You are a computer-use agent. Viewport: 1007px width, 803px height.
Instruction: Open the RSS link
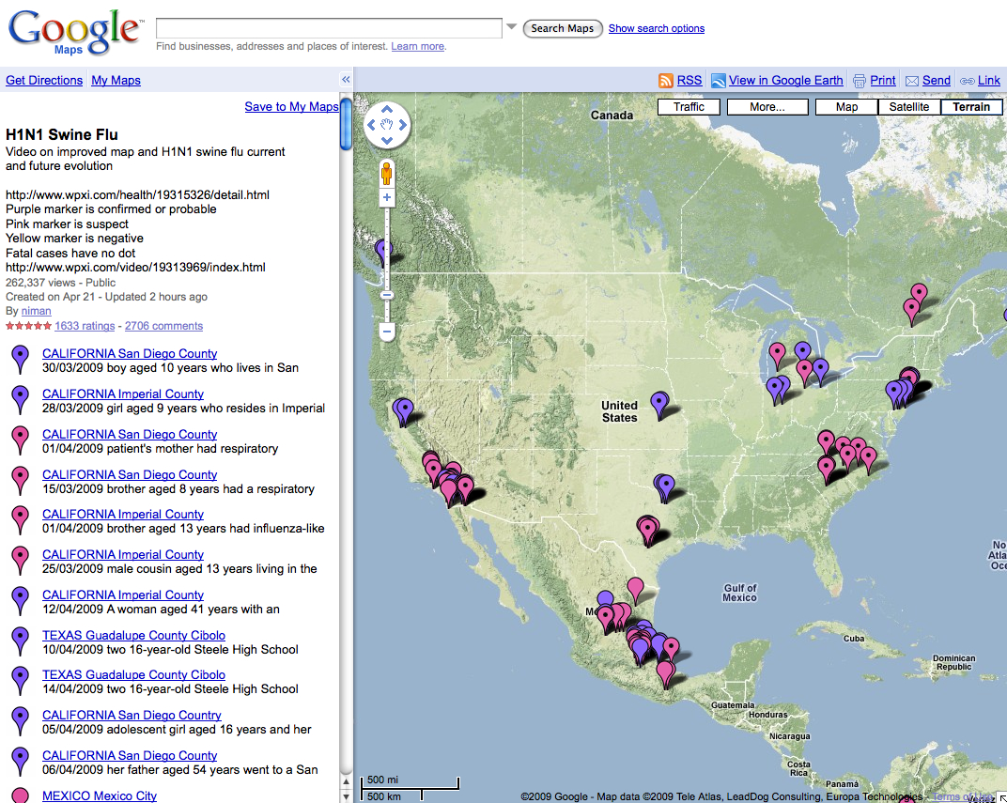[689, 80]
